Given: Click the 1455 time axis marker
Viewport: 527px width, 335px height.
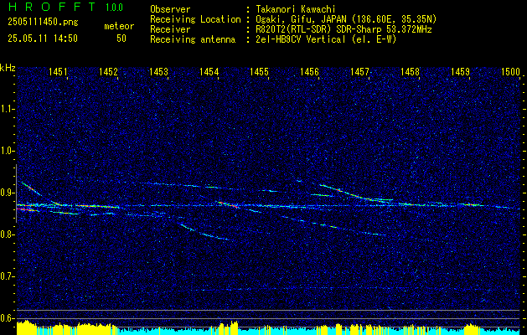Looking at the screenshot, I should [259, 71].
